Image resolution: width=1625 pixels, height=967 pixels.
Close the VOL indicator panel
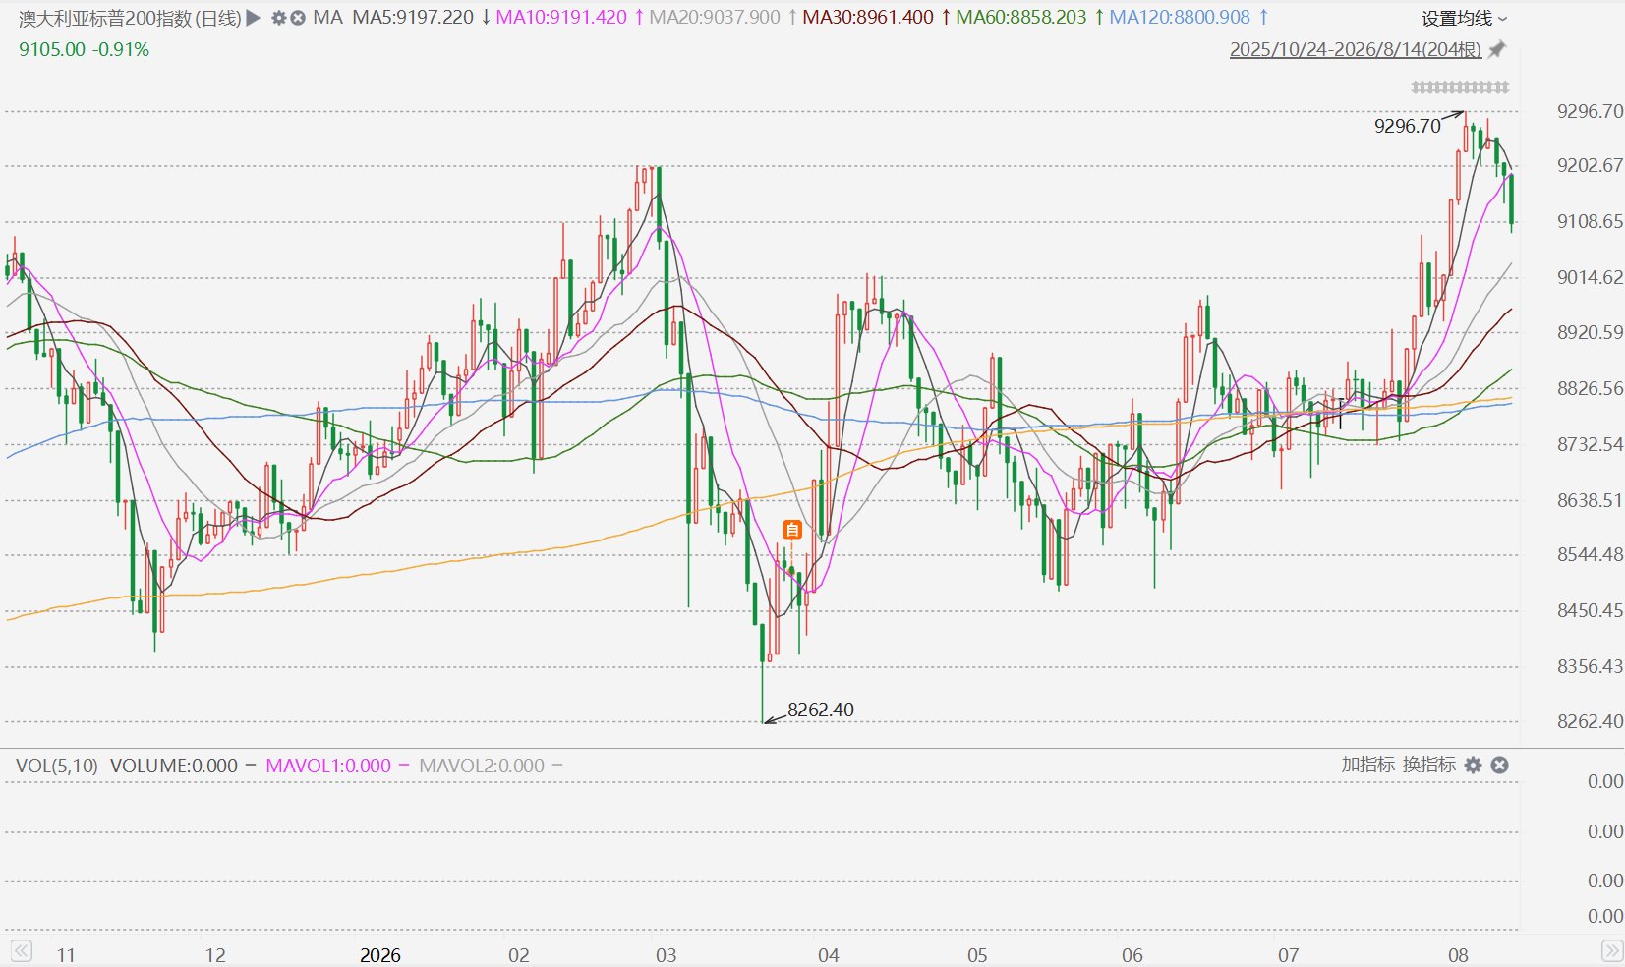(1499, 765)
